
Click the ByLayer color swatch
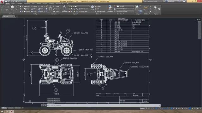tap(118, 6)
